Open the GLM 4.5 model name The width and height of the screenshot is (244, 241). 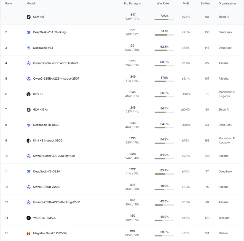39,17
